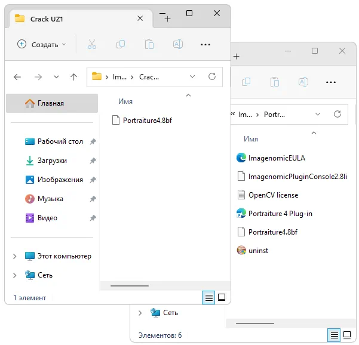Close the Crack UZ1 tab
Viewport: 359px width, 345px height.
(x=140, y=19)
